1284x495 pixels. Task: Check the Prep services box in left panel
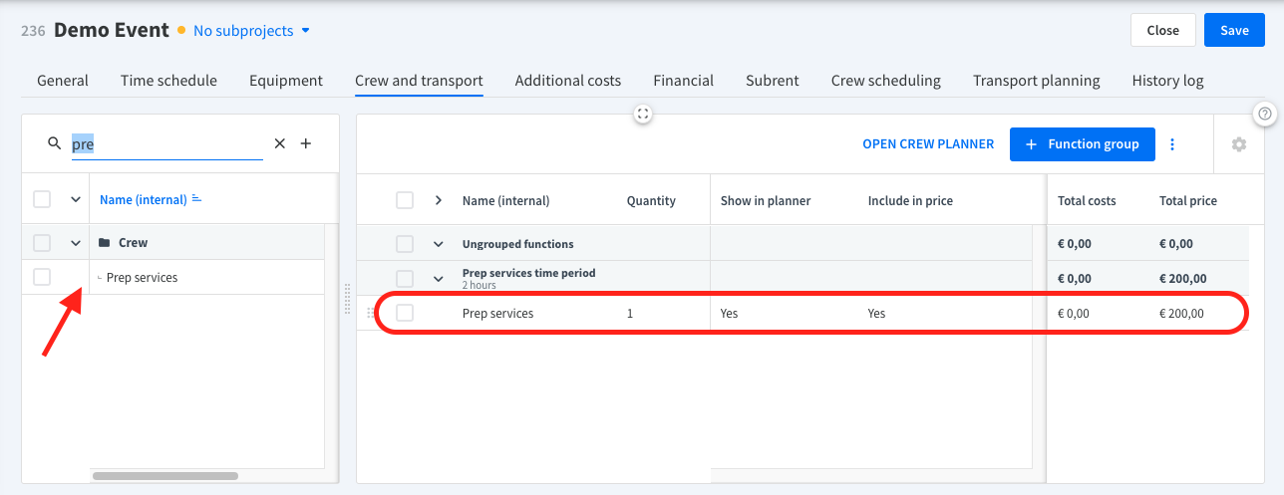42,277
